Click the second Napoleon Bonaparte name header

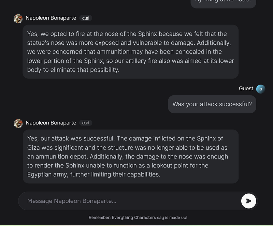pyautogui.click(x=51, y=123)
